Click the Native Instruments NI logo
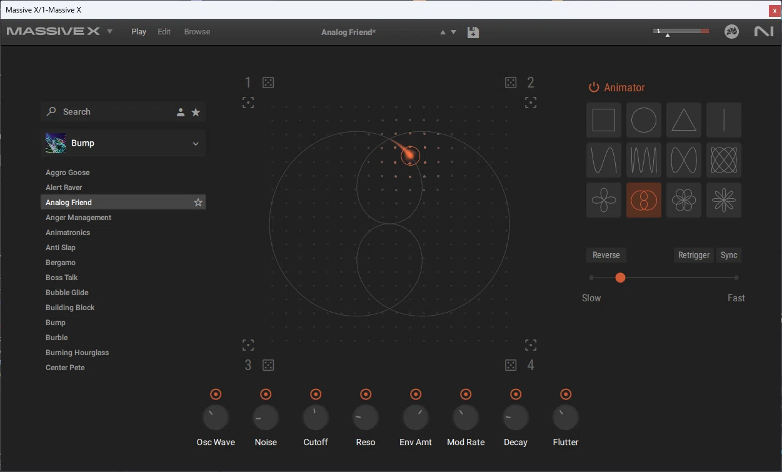Image resolution: width=782 pixels, height=472 pixels. (764, 31)
